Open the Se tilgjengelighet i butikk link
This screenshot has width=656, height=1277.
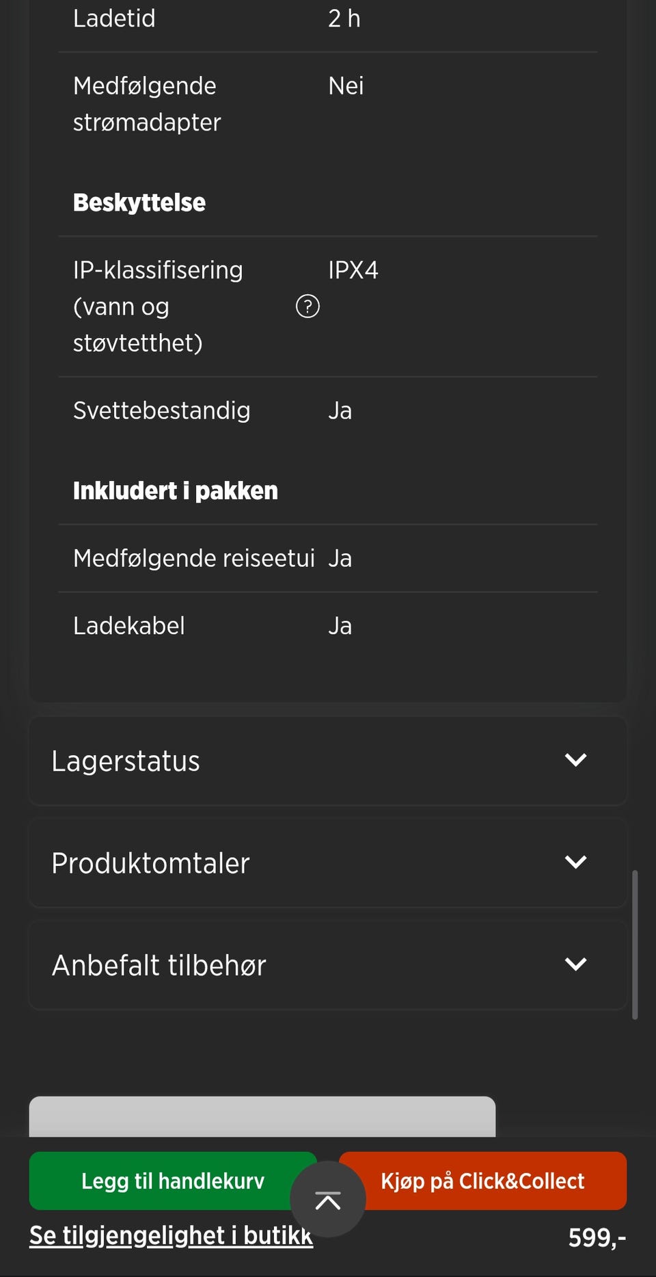tap(171, 1235)
